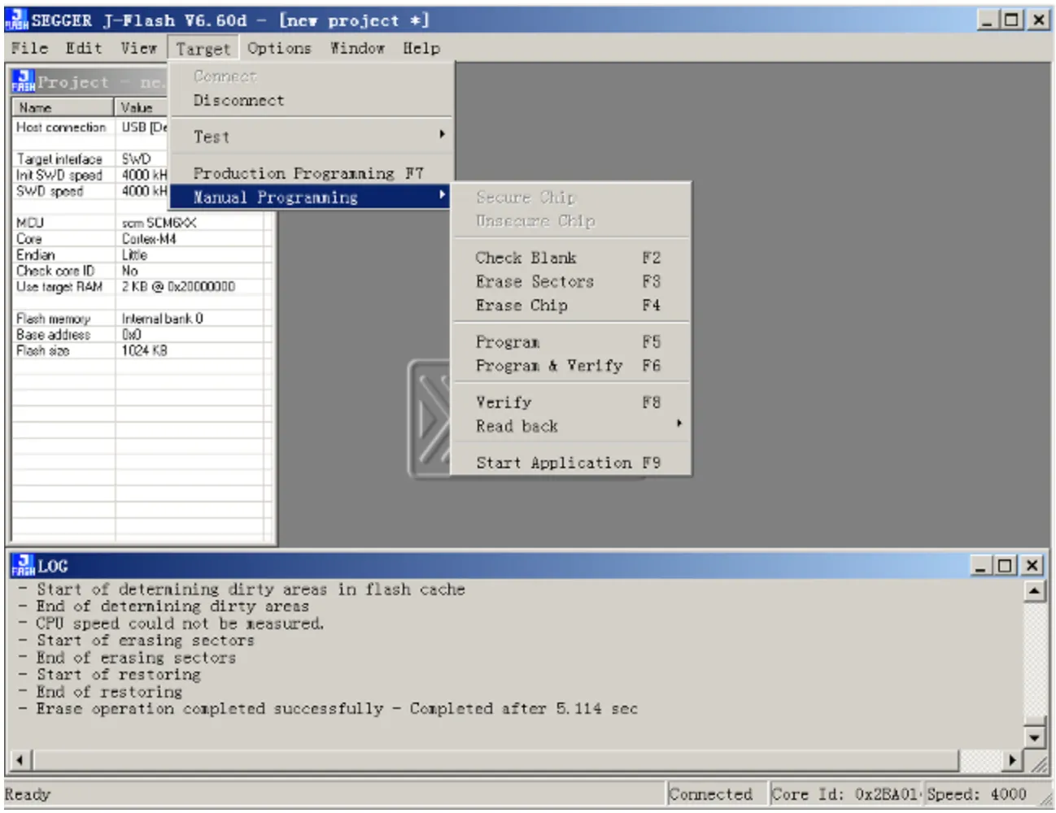Open the Options menu
This screenshot has width=1056, height=813.
(279, 48)
